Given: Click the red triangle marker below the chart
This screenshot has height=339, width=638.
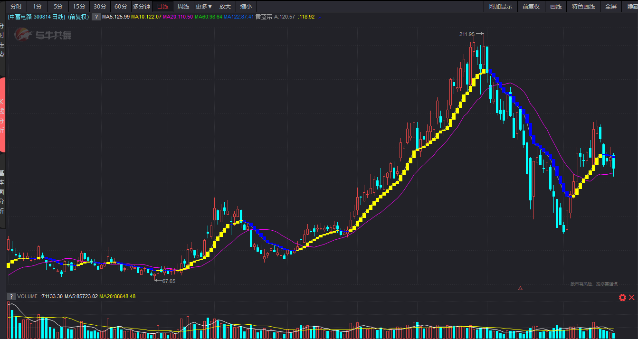Looking at the screenshot, I should (520, 288).
